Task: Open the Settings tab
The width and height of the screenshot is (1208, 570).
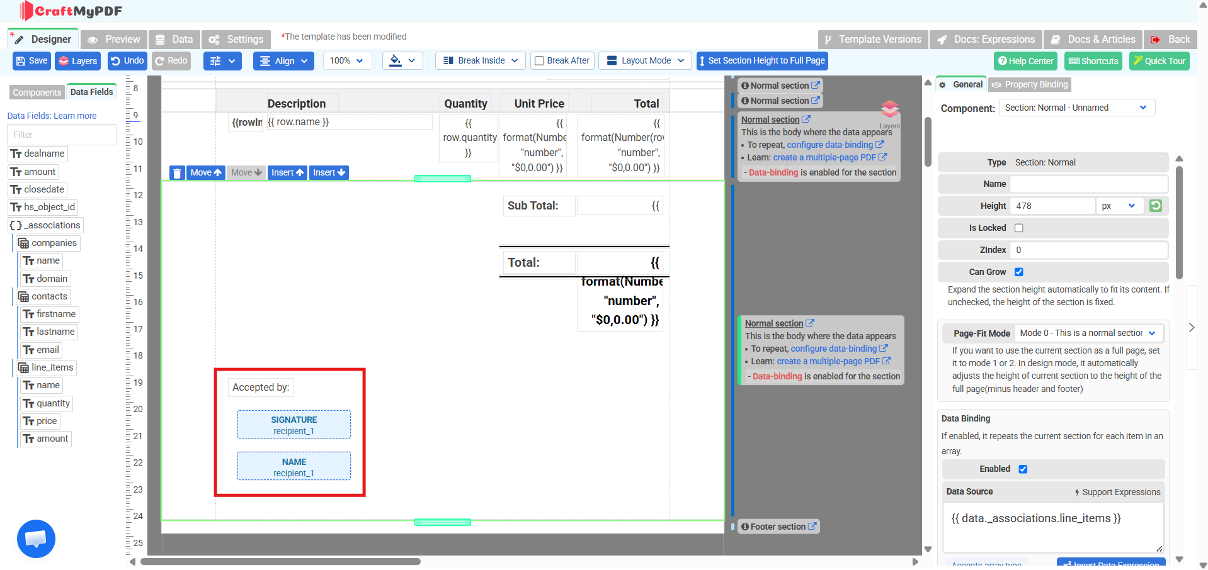Action: [x=237, y=39]
